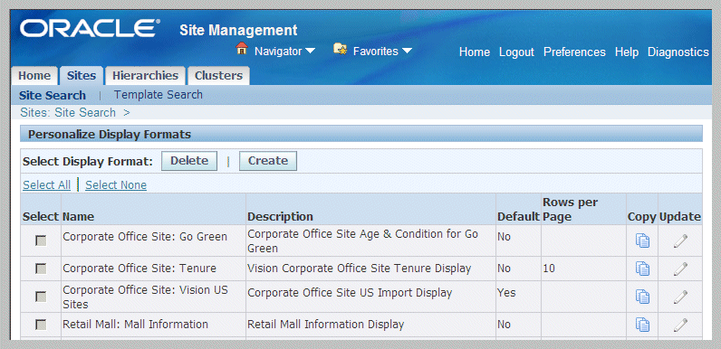Viewport: 721px width, 349px height.
Task: Copy the Corporate Office Site: Go Green format
Action: pos(642,241)
